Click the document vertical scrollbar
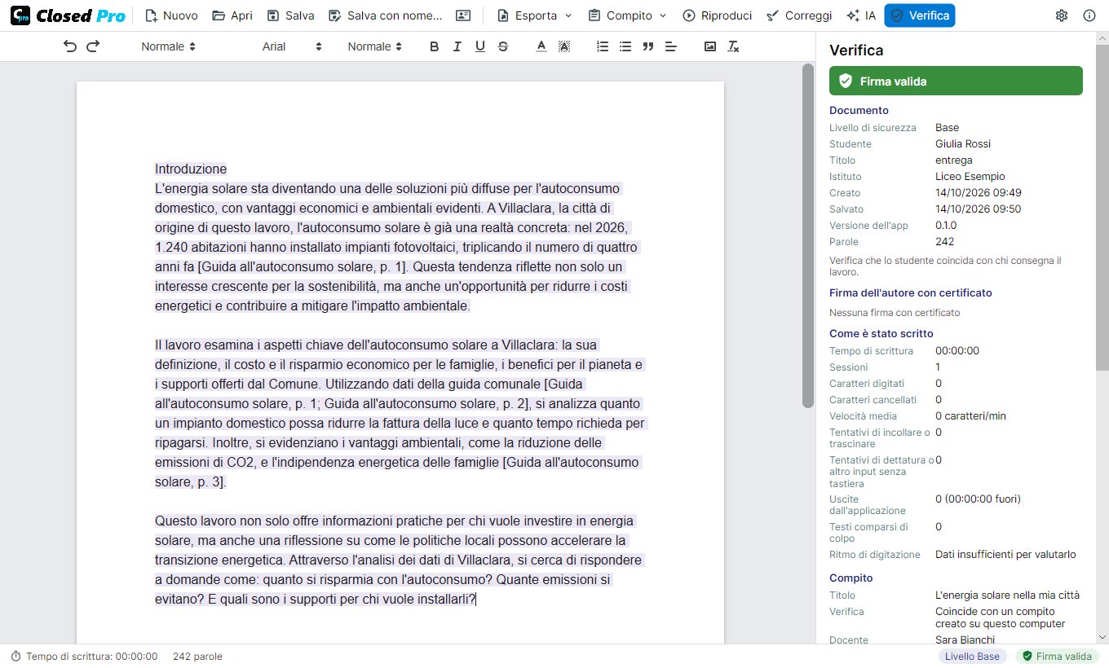 coord(808,235)
